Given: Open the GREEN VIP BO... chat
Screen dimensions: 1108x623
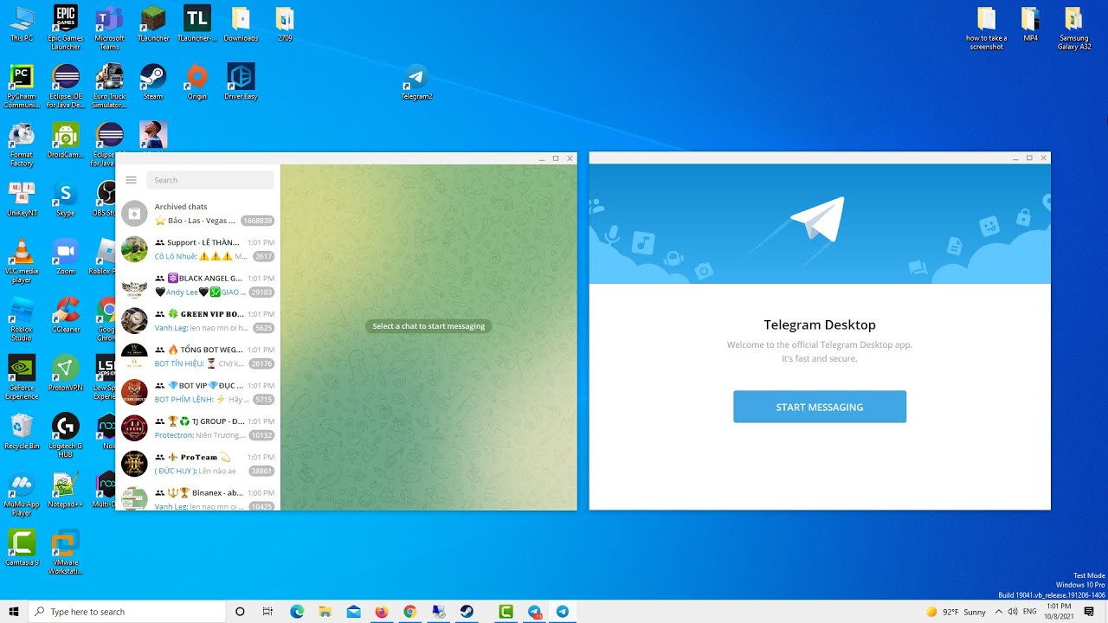Looking at the screenshot, I should [x=198, y=321].
